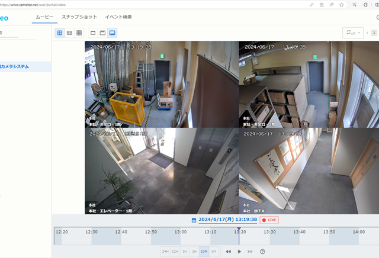
Task: Open the help question mark icon
Action: [262, 251]
